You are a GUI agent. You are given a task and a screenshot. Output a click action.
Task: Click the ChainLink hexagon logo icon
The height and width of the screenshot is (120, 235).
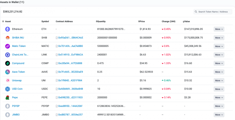pos(7,55)
